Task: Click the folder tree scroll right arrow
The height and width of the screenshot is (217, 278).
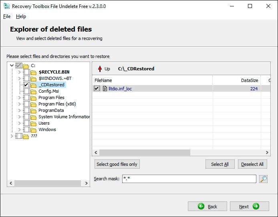Action: [87, 183]
